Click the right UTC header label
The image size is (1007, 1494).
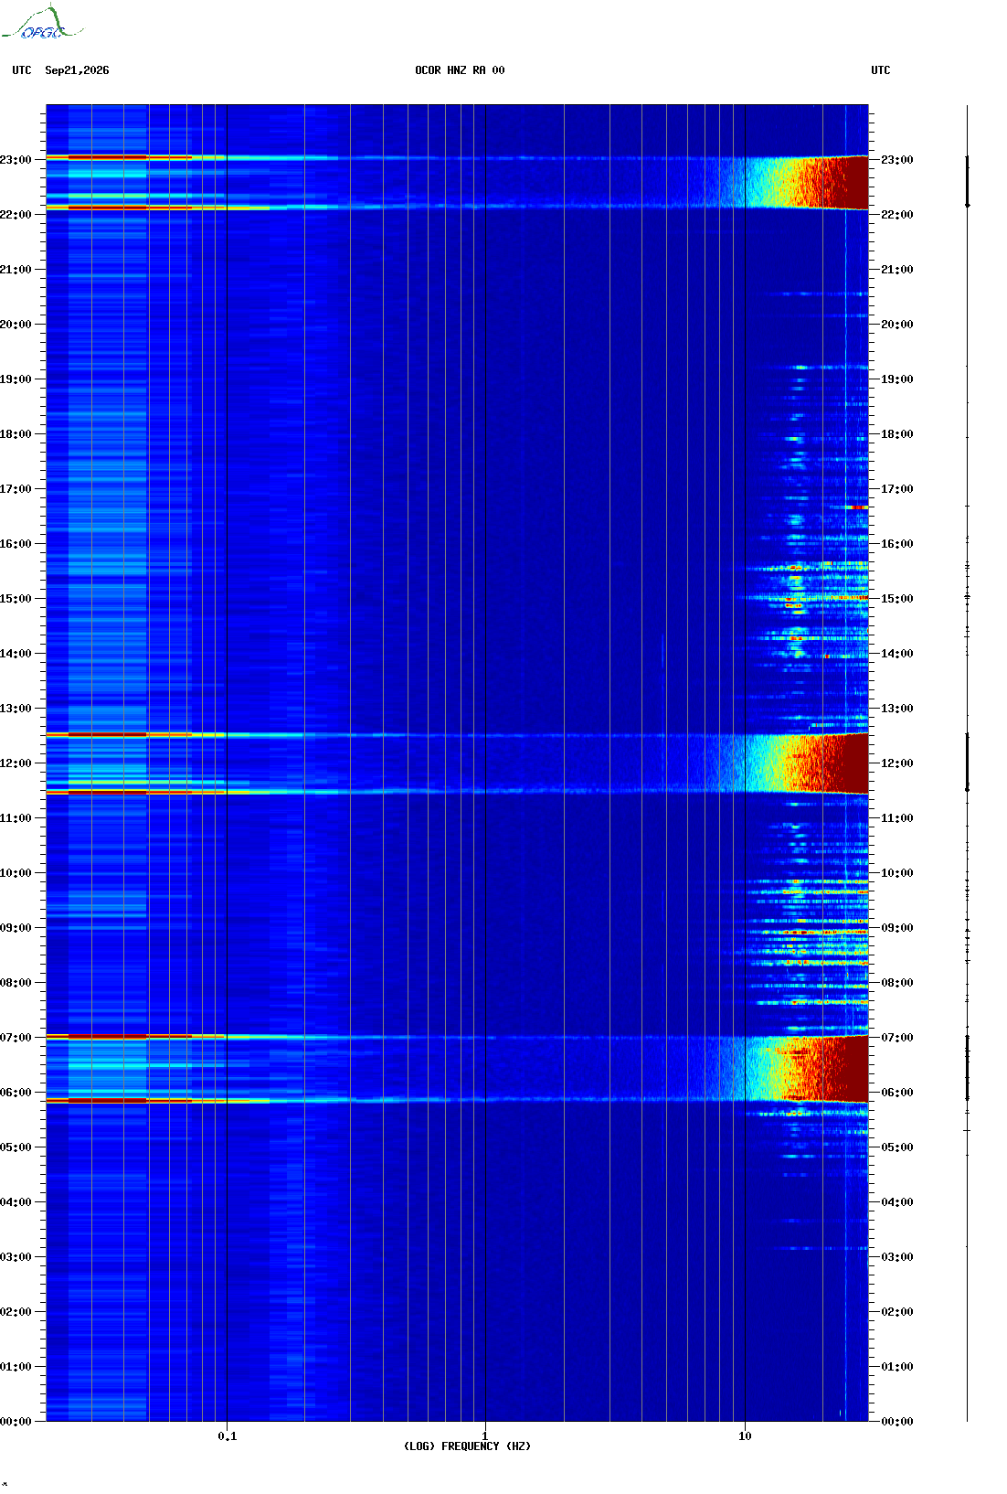coord(881,70)
